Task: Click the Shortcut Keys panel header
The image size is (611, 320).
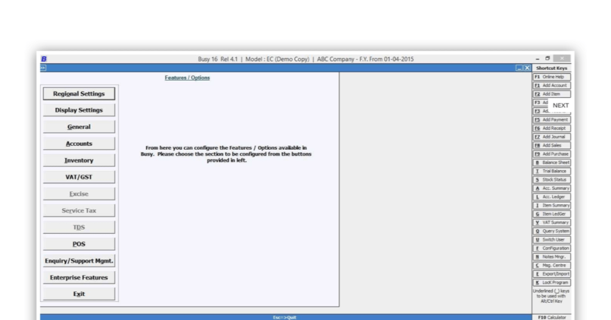Action: pos(552,68)
